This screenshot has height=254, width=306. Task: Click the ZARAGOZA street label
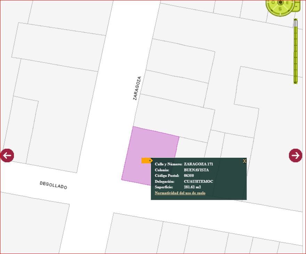[137, 88]
